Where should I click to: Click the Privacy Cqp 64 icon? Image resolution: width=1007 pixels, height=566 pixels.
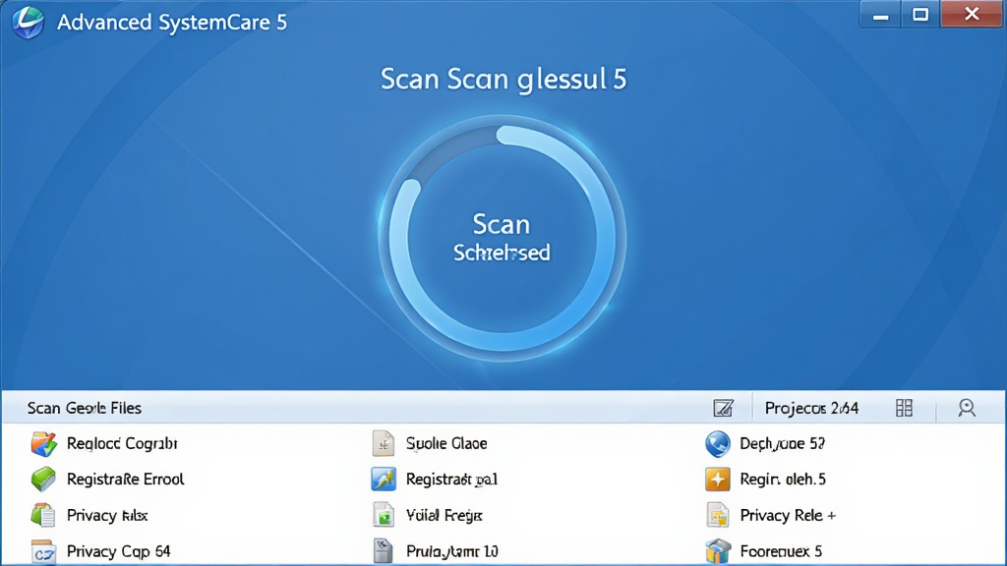click(43, 552)
